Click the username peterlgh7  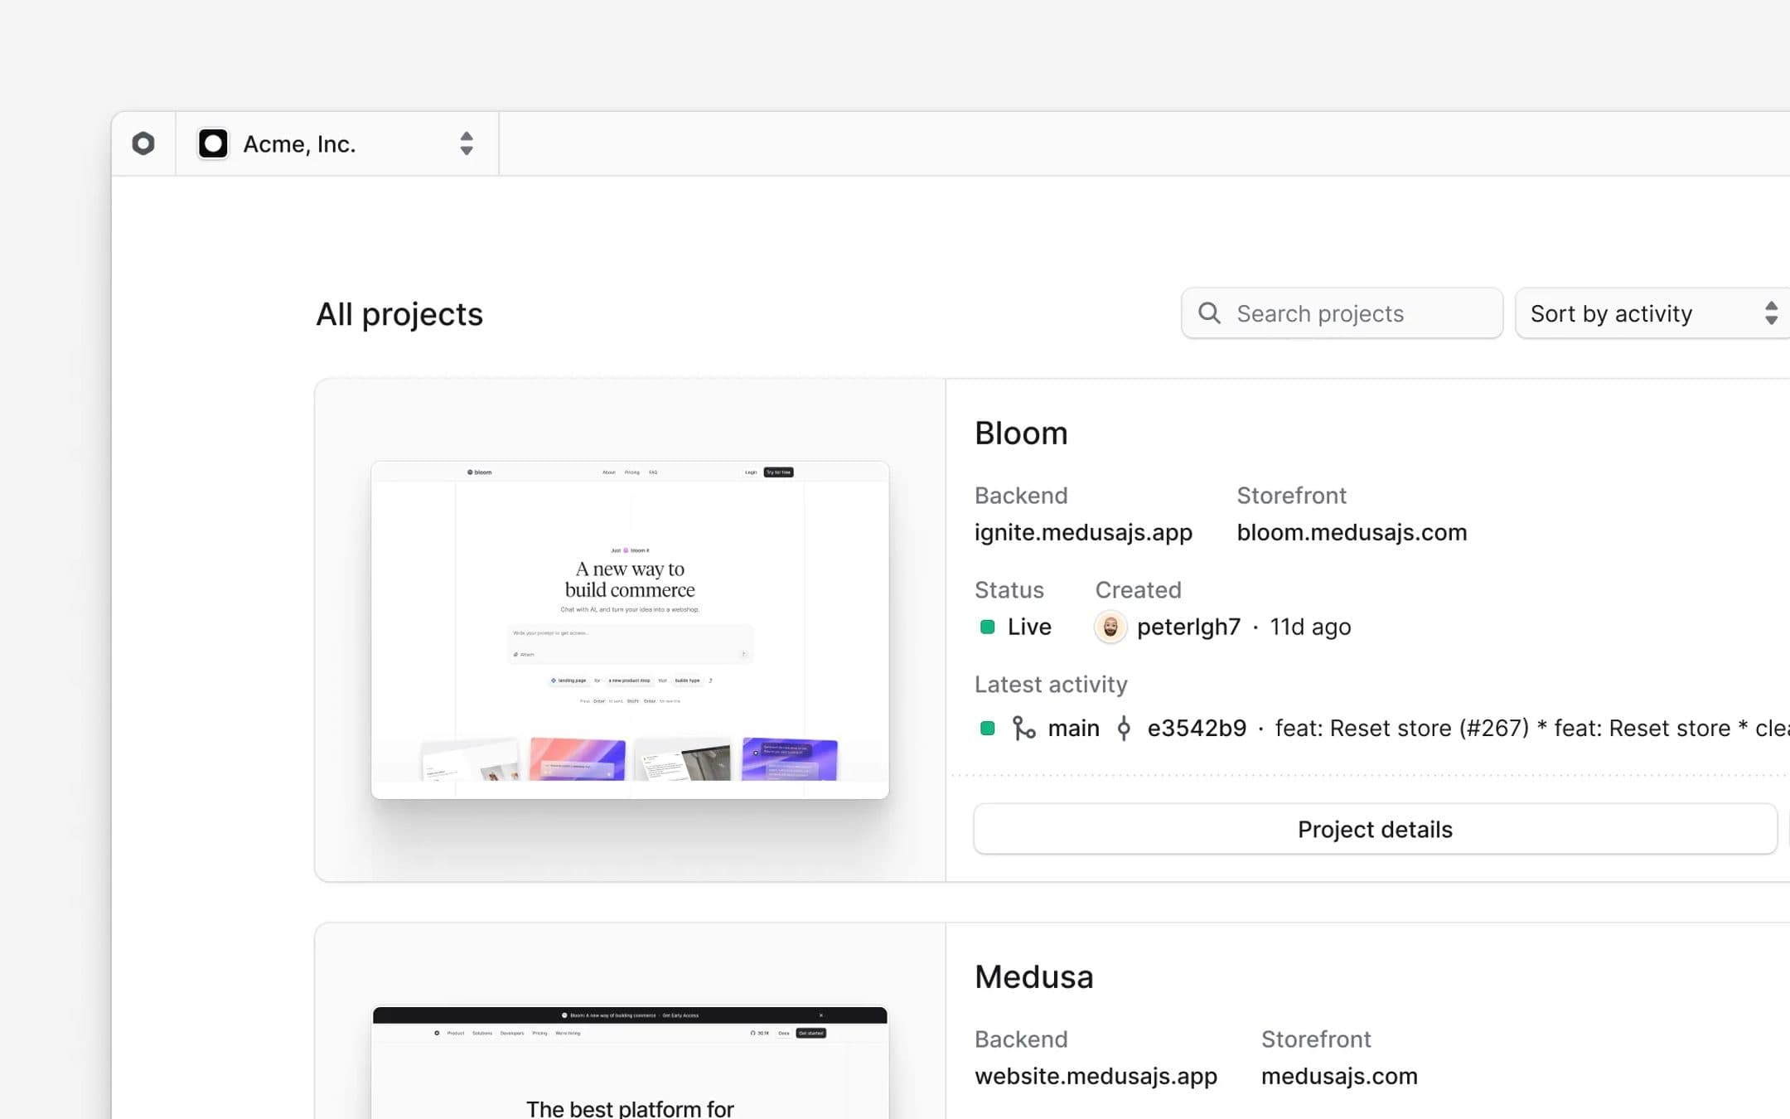[x=1188, y=627]
